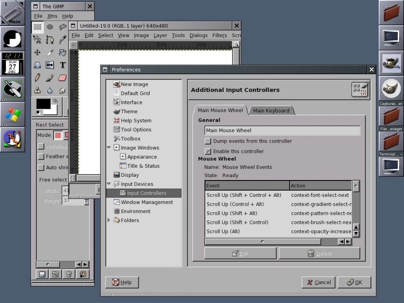Screen dimensions: 404x303
Task: Enable the Auto shrink selection checkbox
Action: tap(41, 167)
